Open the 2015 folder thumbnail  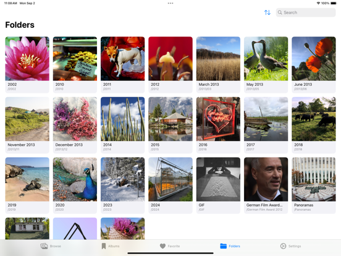[170, 125]
